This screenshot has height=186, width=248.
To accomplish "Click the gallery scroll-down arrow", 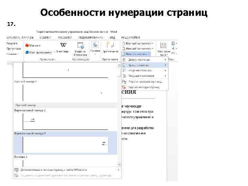I will tap(119, 165).
